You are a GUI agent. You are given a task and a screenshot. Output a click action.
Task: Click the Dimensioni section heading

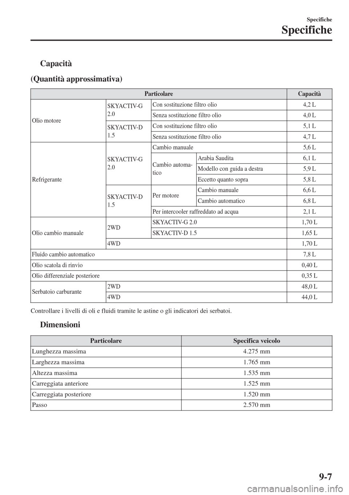pos(60,324)
